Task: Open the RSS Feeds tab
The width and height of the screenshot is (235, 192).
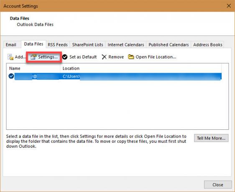Action: pyautogui.click(x=58, y=45)
